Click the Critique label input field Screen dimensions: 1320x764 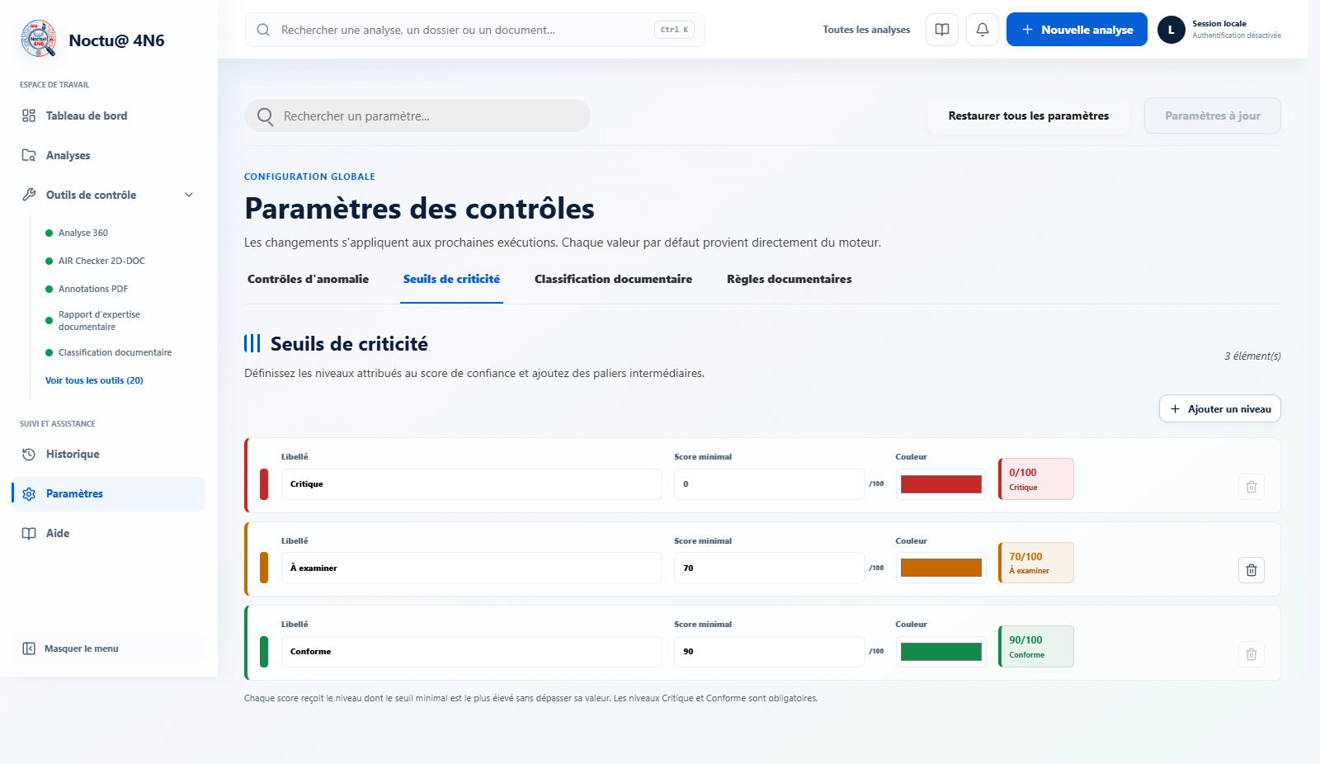tap(471, 484)
